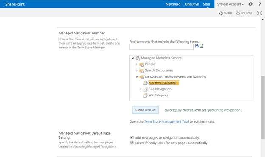265x157 pixels.
Task: Click the Create Term Set button
Action: (x=146, y=110)
